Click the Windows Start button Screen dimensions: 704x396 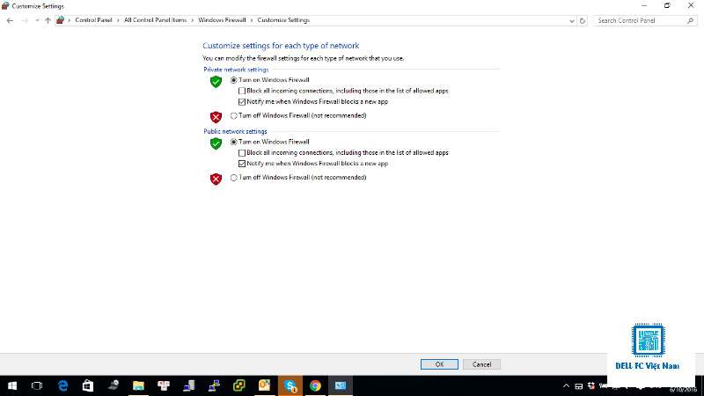tap(12, 385)
